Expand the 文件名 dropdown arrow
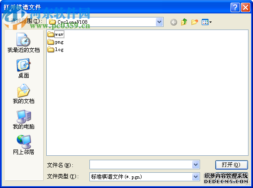The image size is (253, 188). [196, 165]
